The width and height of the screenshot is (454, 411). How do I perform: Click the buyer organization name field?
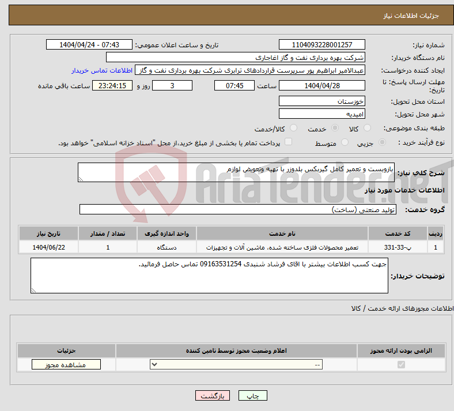pos(236,57)
